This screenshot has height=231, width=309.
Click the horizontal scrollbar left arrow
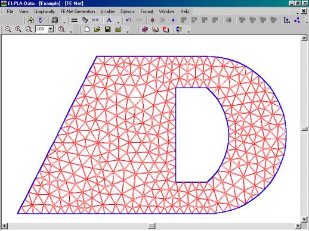[x=5, y=226]
